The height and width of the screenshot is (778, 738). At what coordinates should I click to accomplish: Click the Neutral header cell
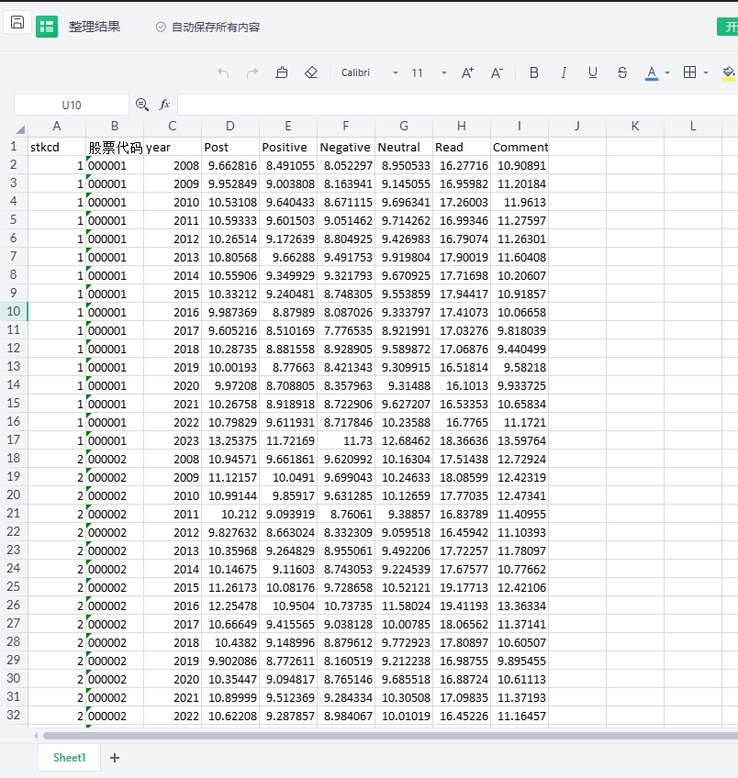click(x=404, y=147)
